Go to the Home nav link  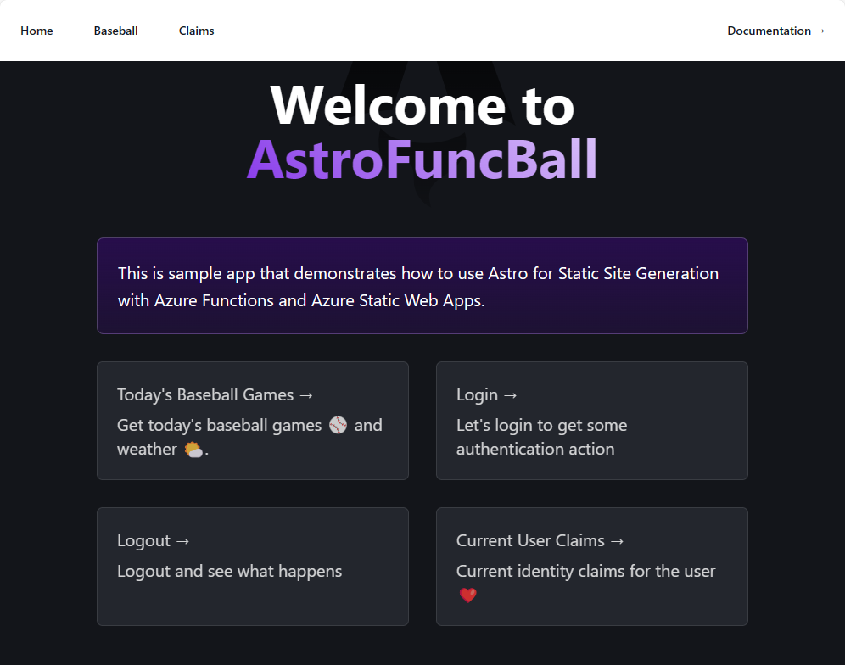point(36,31)
